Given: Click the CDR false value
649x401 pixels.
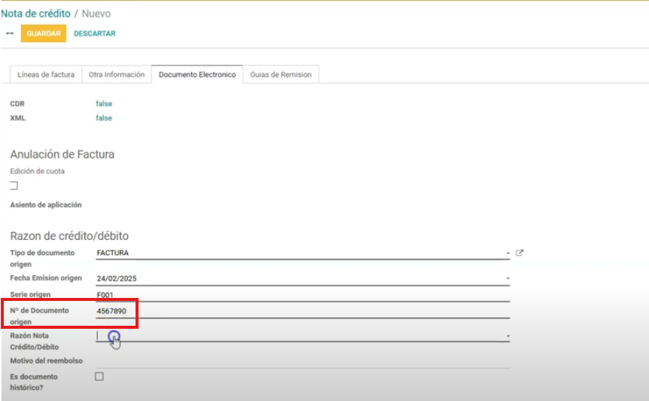Looking at the screenshot, I should (x=104, y=104).
